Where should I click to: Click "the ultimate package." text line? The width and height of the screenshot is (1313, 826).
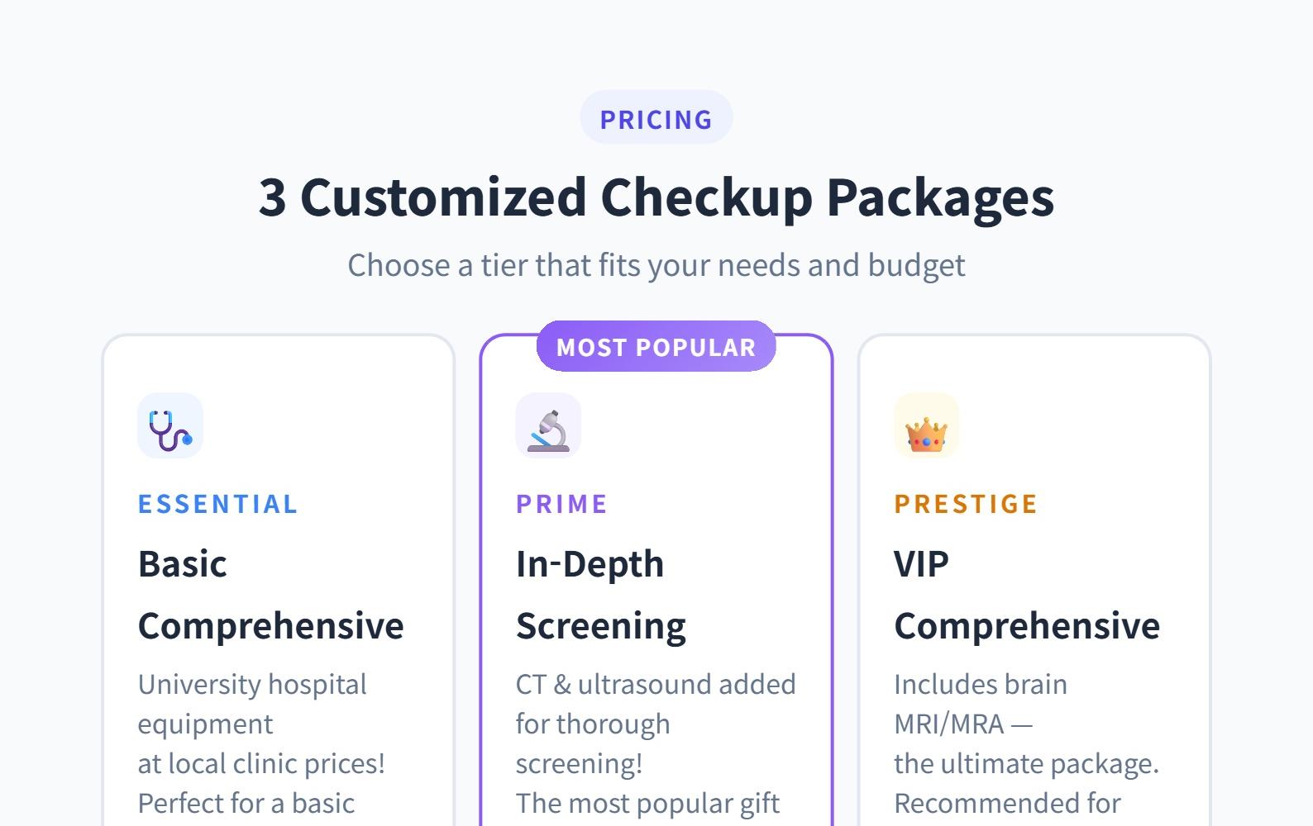tap(1026, 763)
